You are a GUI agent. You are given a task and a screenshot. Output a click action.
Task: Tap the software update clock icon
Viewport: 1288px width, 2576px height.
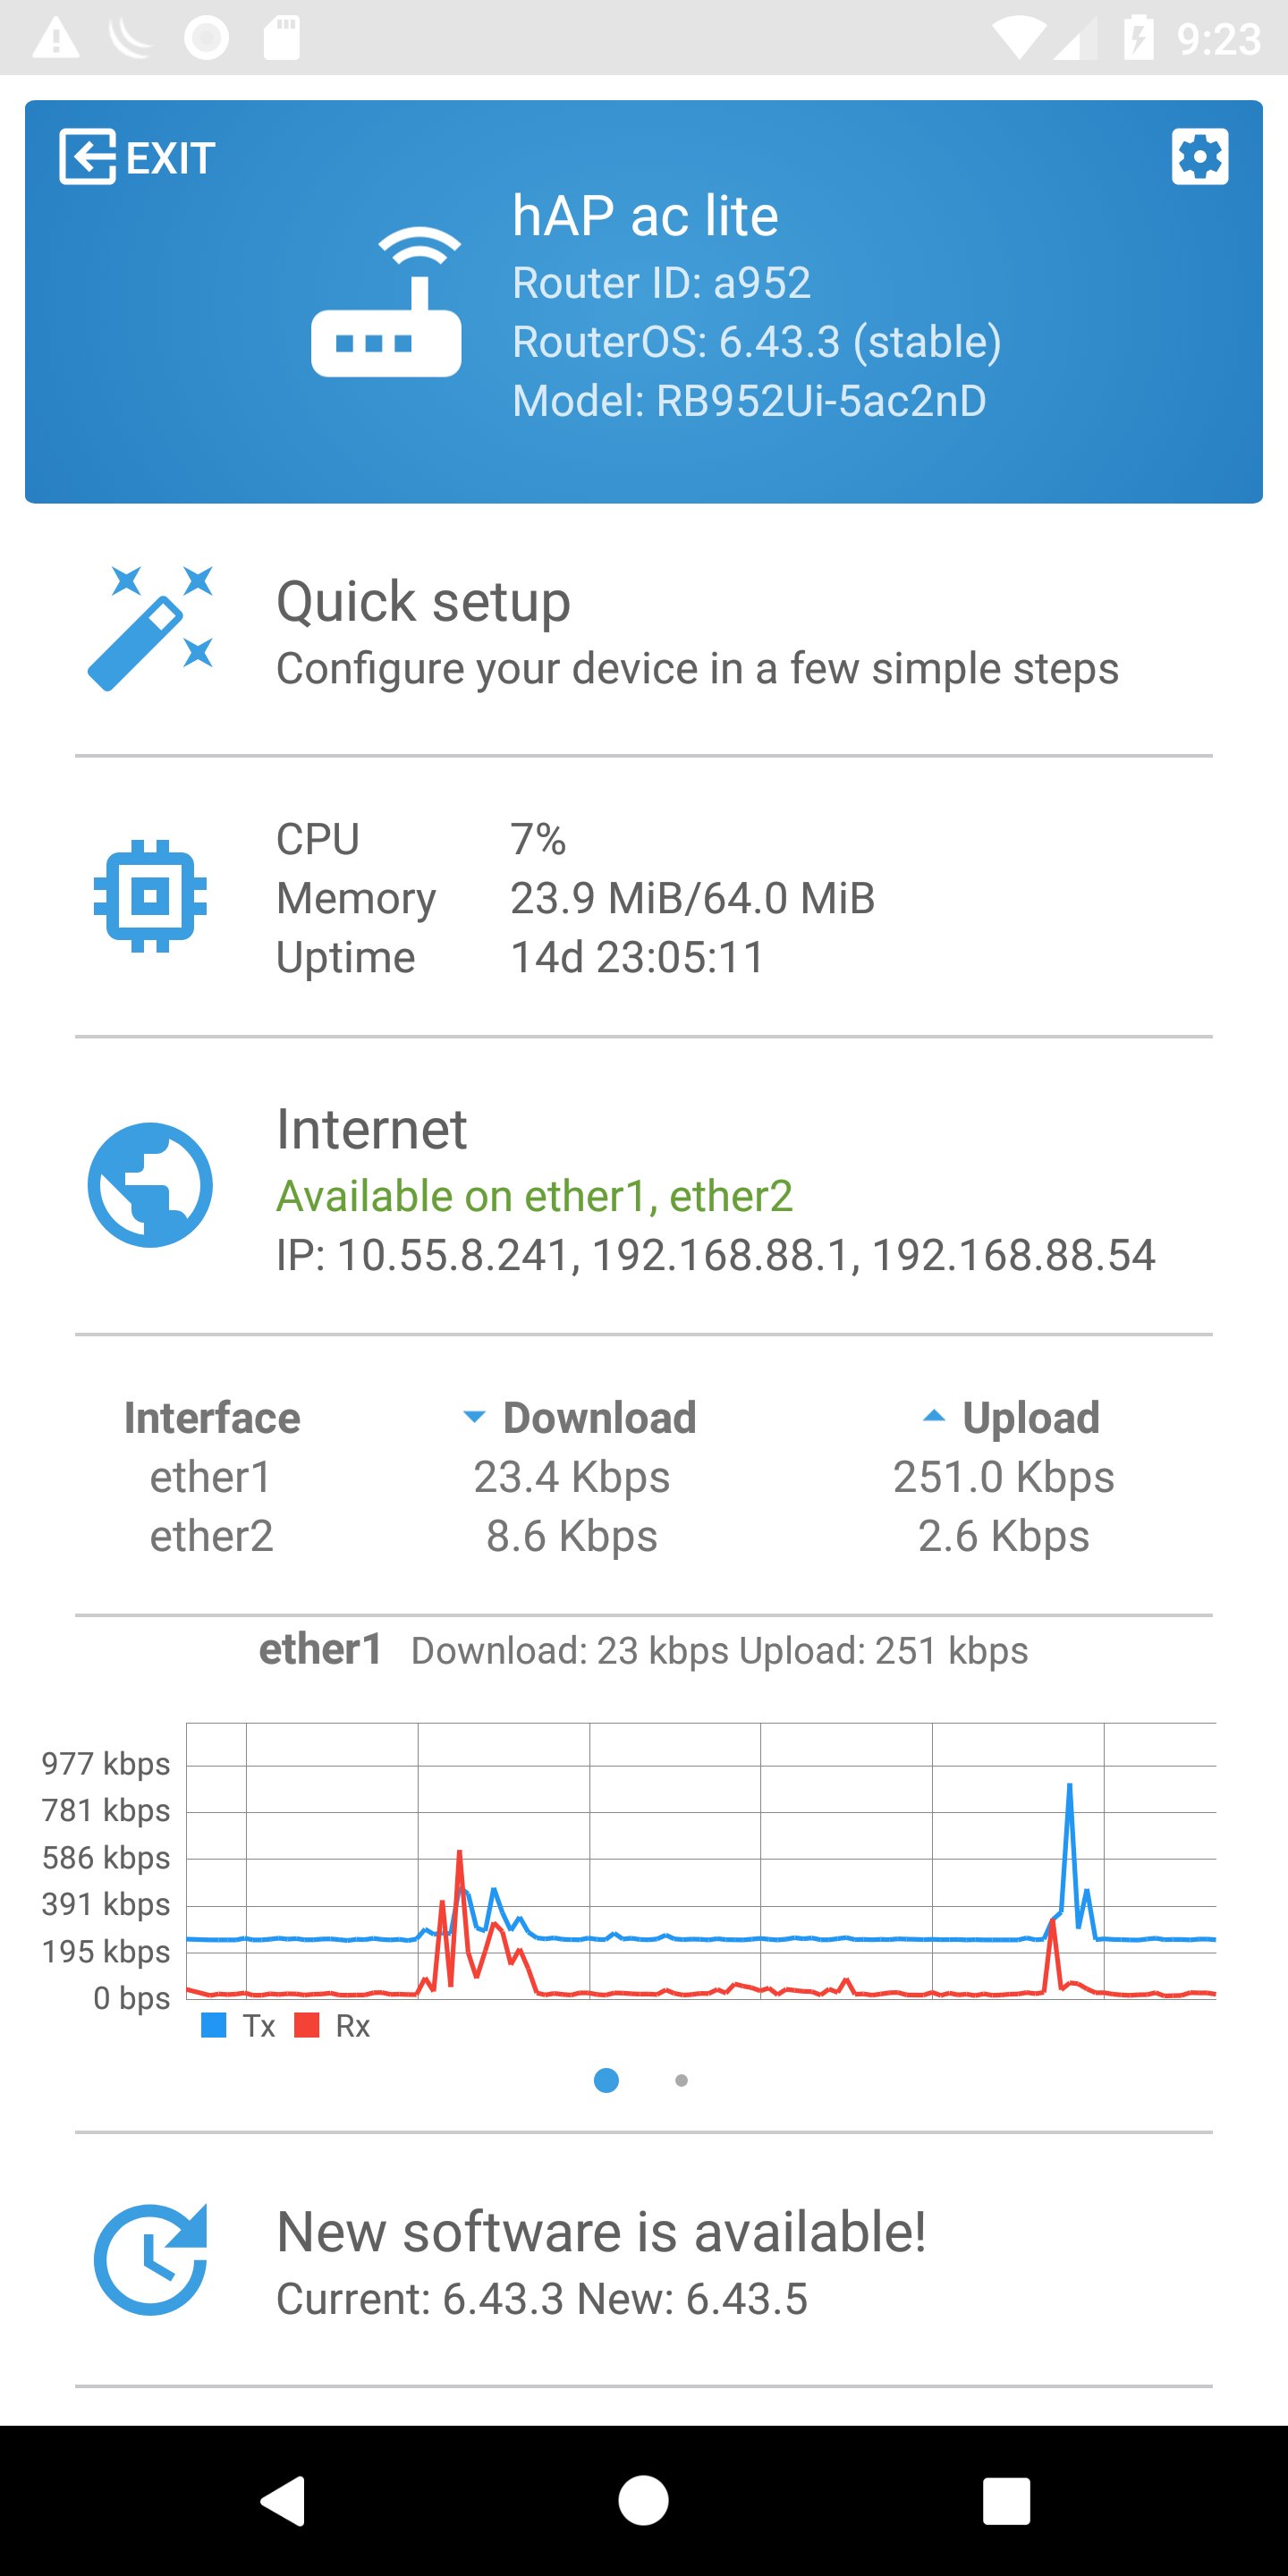tap(150, 2259)
